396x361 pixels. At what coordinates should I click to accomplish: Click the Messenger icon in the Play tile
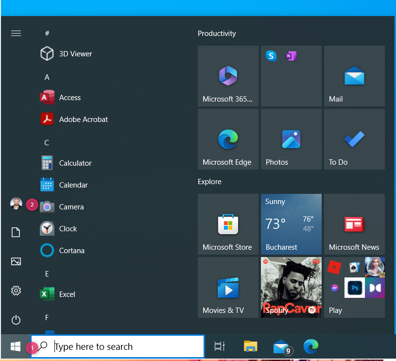334,288
